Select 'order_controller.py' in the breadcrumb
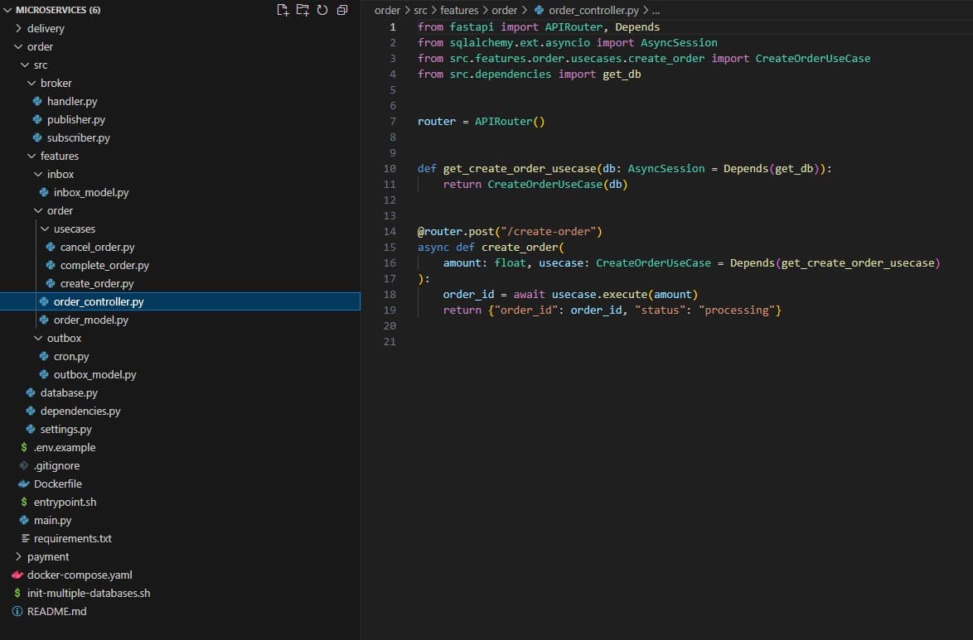The height and width of the screenshot is (640, 973). pyautogui.click(x=594, y=10)
